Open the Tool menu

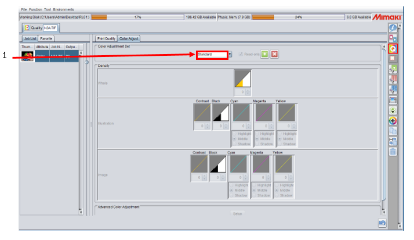[48, 9]
